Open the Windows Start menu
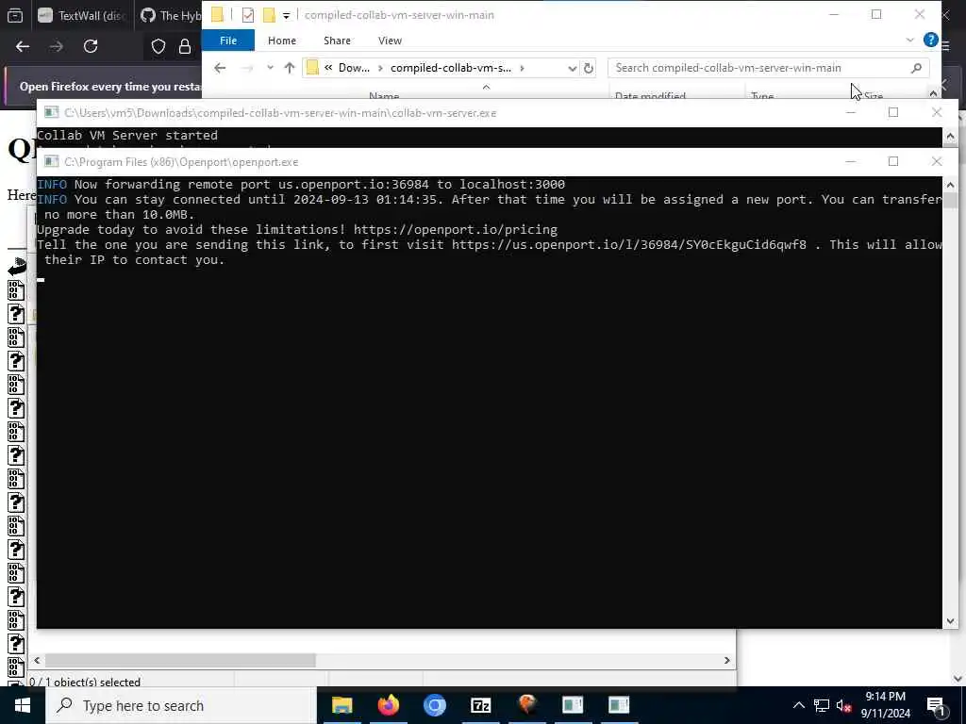Viewport: 966px width, 724px height. coord(23,705)
